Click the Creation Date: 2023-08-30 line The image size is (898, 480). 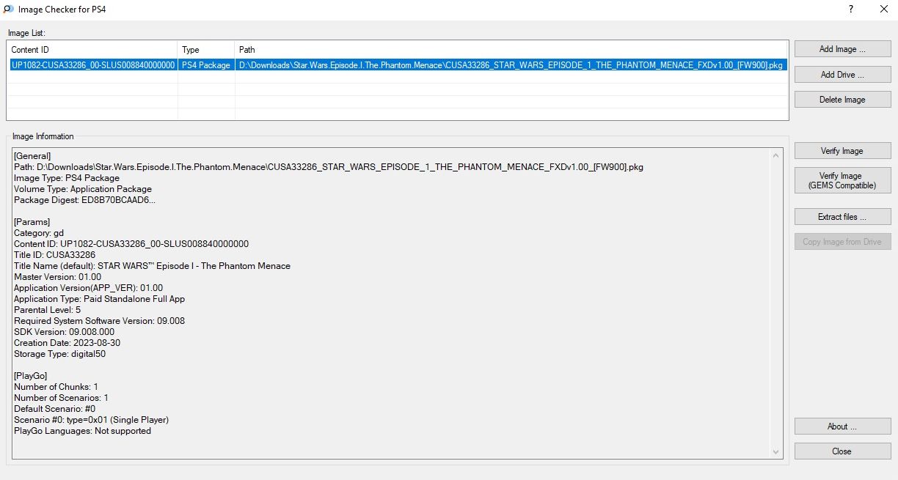click(67, 342)
